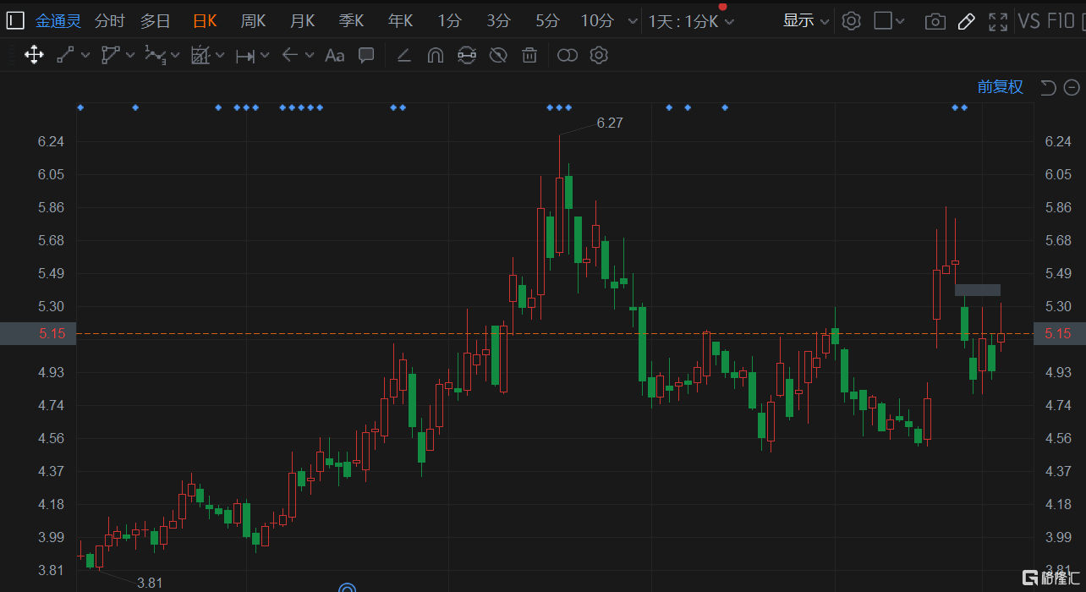
Task: Expand the polygon shape tool options
Action: tap(130, 56)
